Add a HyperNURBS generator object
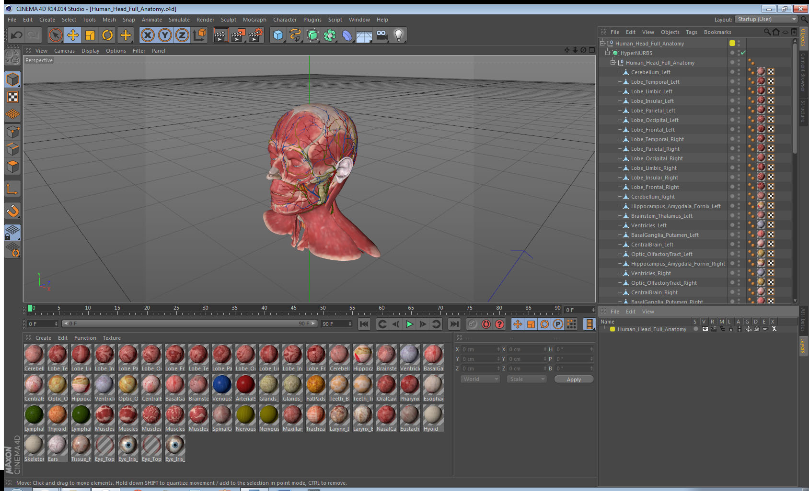The width and height of the screenshot is (809, 491). click(312, 35)
